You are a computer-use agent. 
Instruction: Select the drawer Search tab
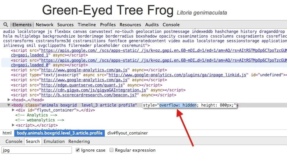click(x=33, y=141)
